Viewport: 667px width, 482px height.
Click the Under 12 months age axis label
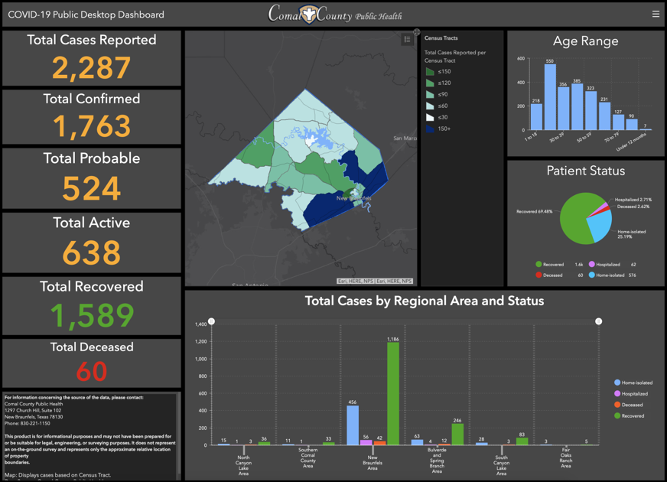pyautogui.click(x=631, y=142)
